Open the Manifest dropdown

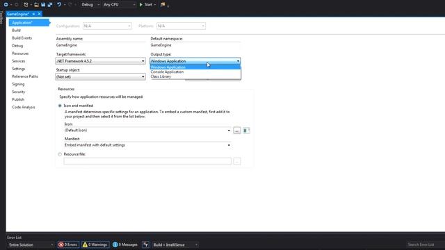click(x=147, y=145)
